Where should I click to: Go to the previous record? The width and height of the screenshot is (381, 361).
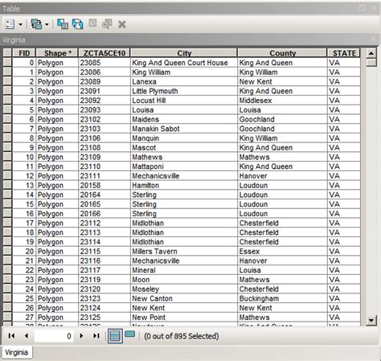click(x=27, y=336)
